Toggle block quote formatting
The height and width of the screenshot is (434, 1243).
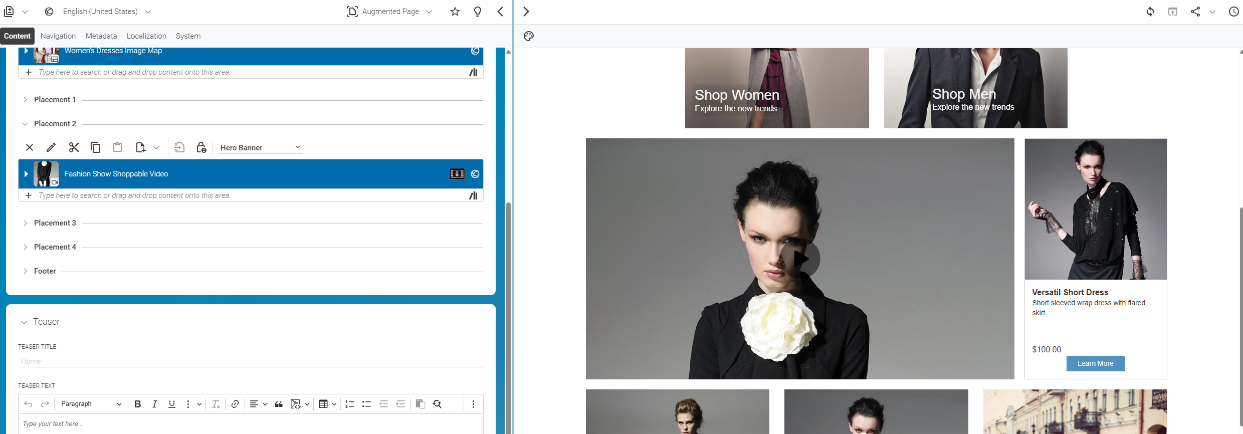[x=279, y=404]
